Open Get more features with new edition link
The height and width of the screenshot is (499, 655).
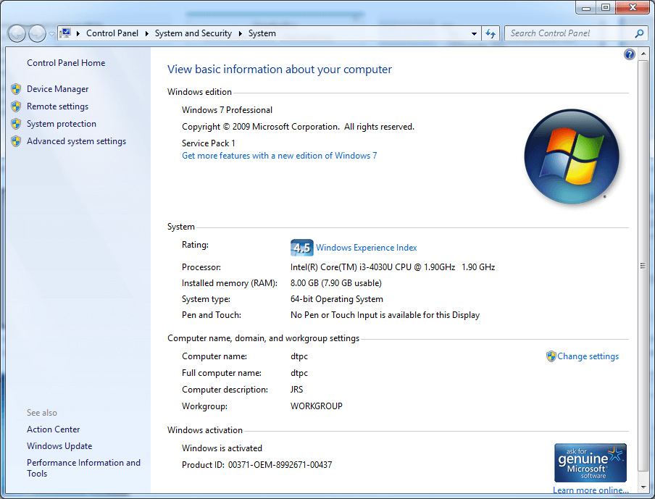[x=280, y=156]
